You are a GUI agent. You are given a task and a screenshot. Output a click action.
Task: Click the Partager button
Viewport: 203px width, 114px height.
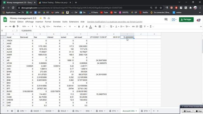point(186,20)
